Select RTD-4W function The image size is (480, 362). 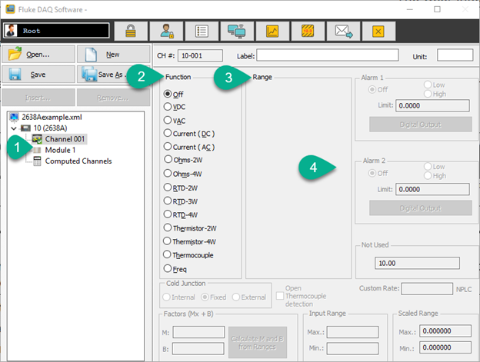coord(168,214)
